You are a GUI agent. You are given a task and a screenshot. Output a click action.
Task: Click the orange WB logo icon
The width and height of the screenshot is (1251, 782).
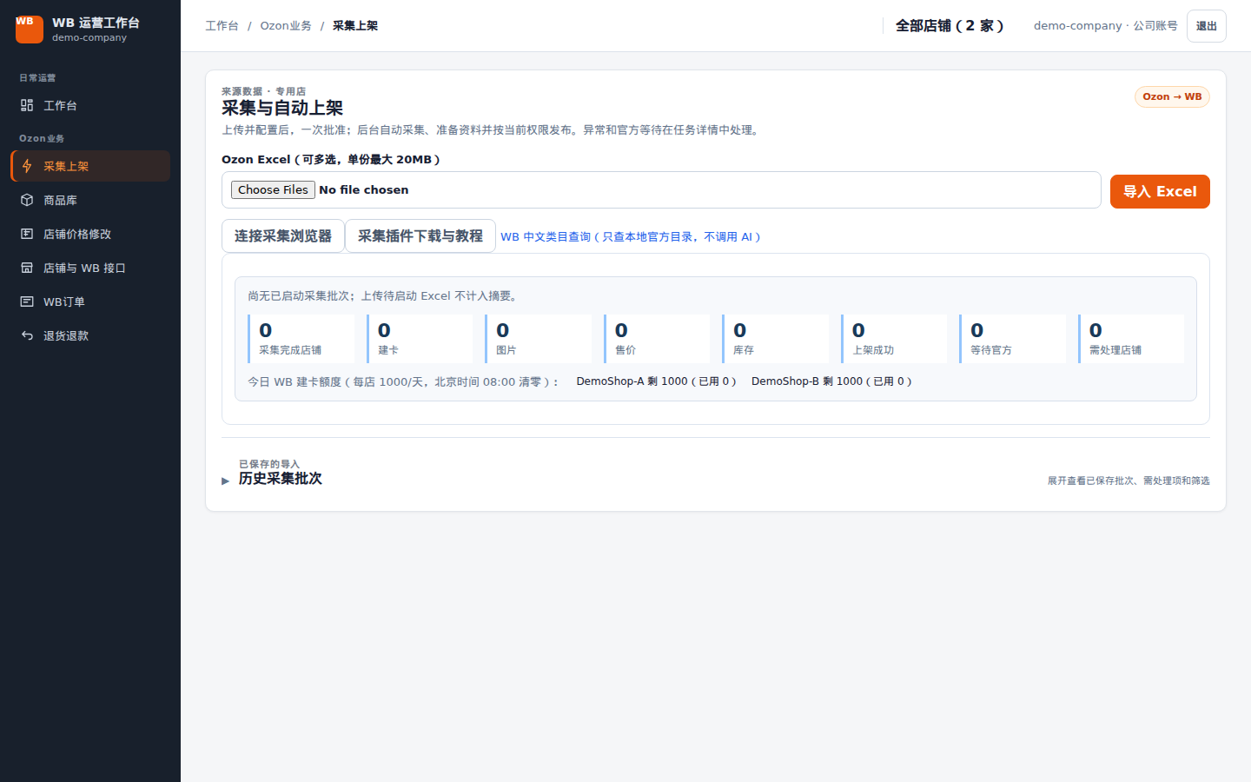(x=30, y=30)
